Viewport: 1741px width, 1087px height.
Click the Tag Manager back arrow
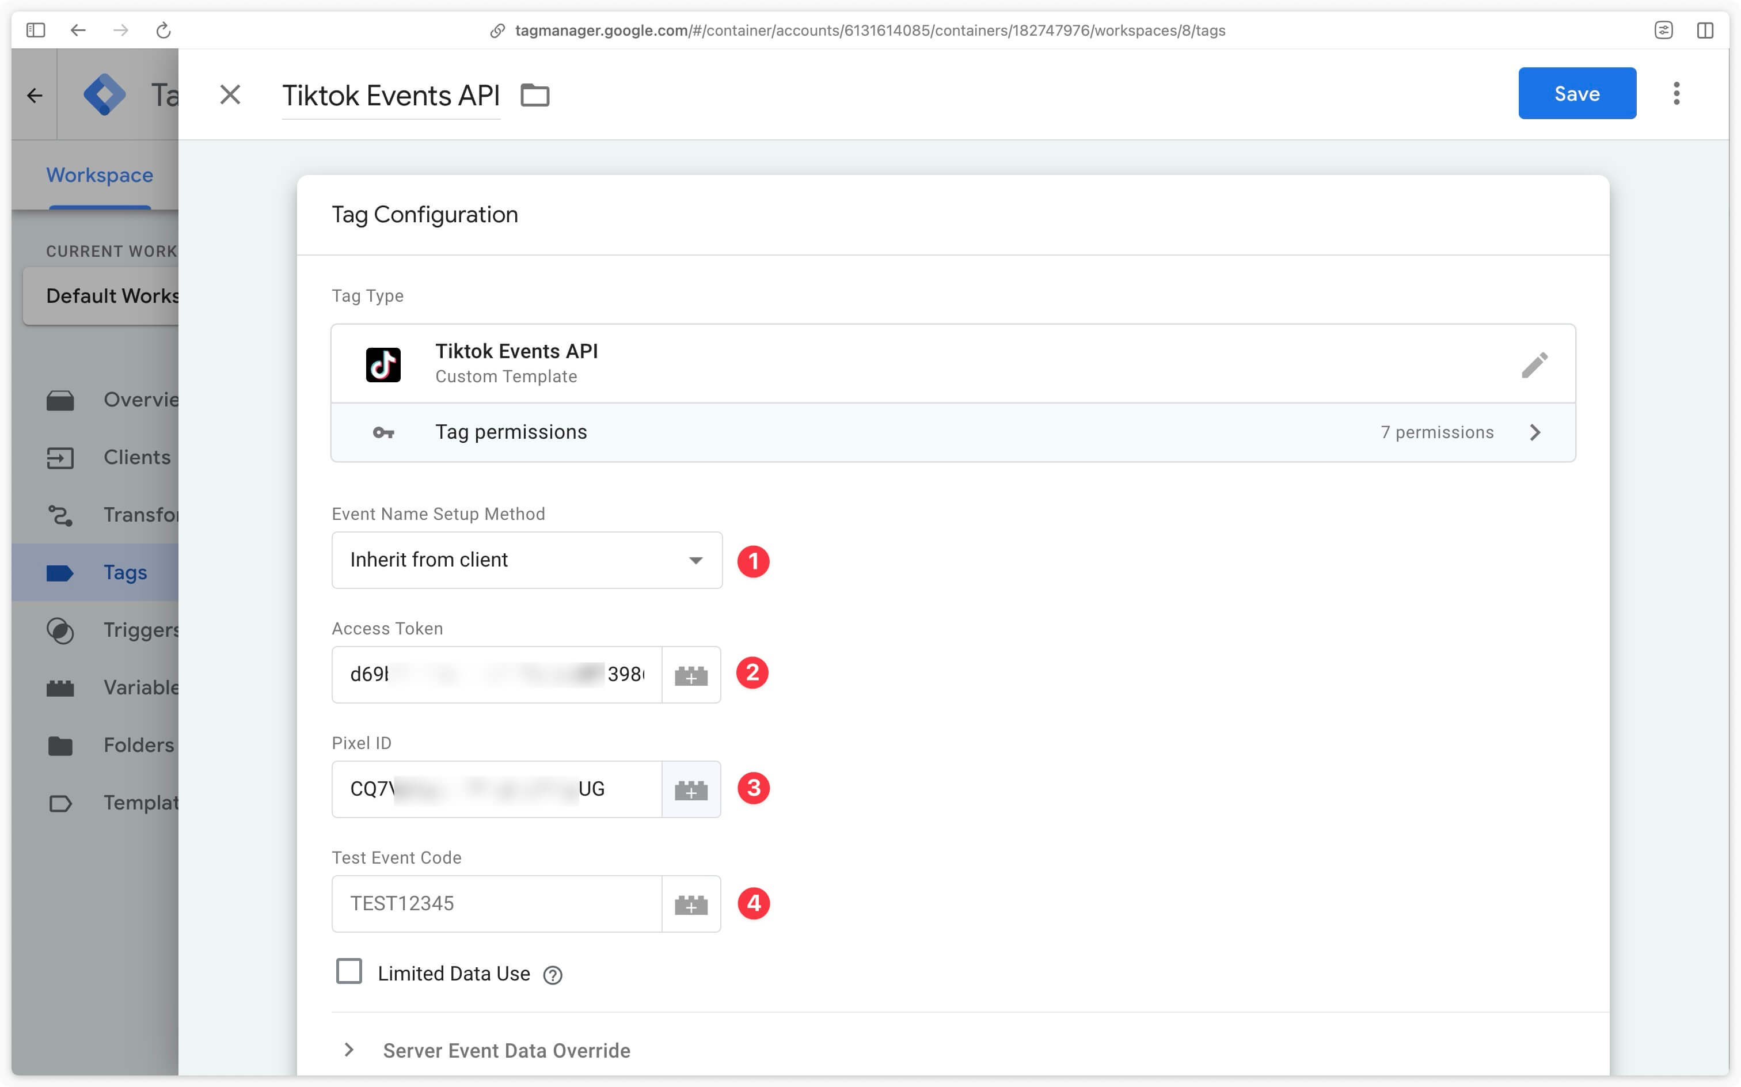35,95
